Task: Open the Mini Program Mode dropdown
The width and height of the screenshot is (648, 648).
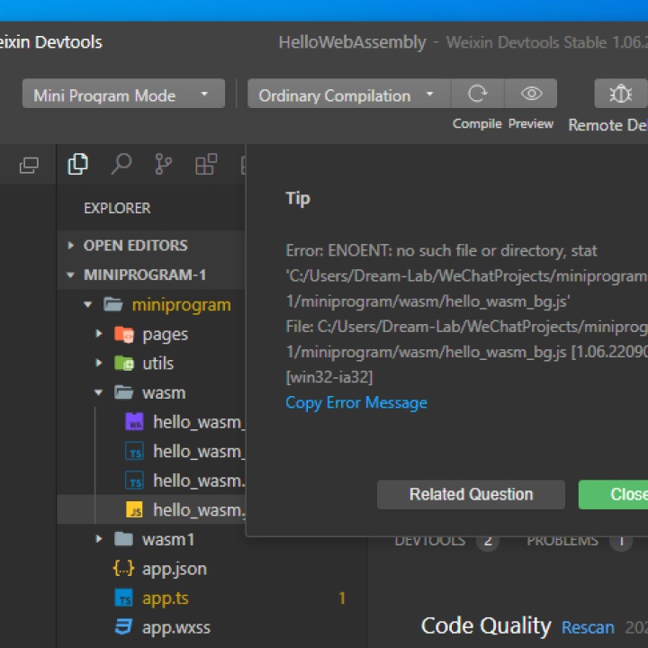Action: (123, 94)
